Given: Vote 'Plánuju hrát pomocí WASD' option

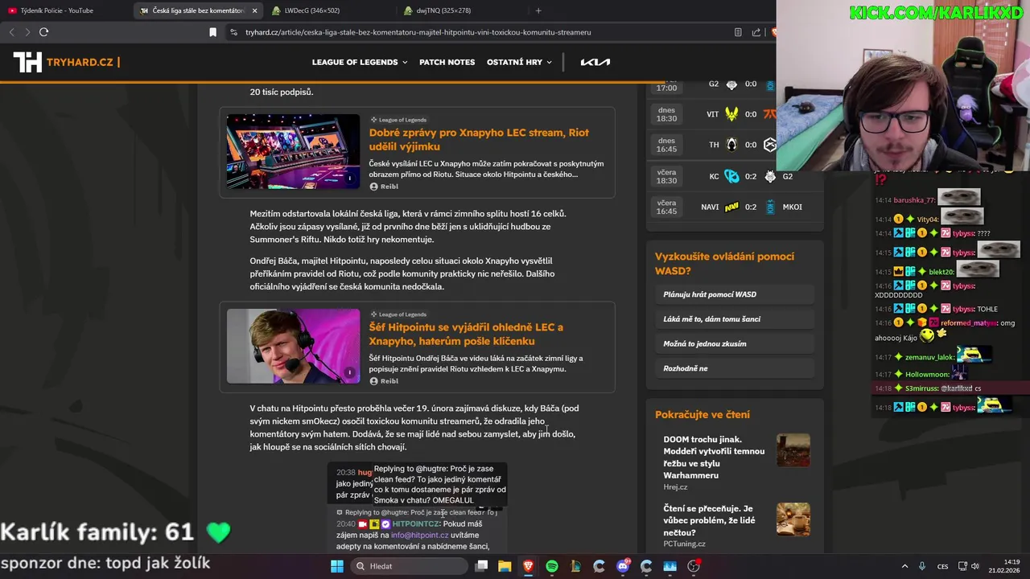Looking at the screenshot, I should point(735,294).
